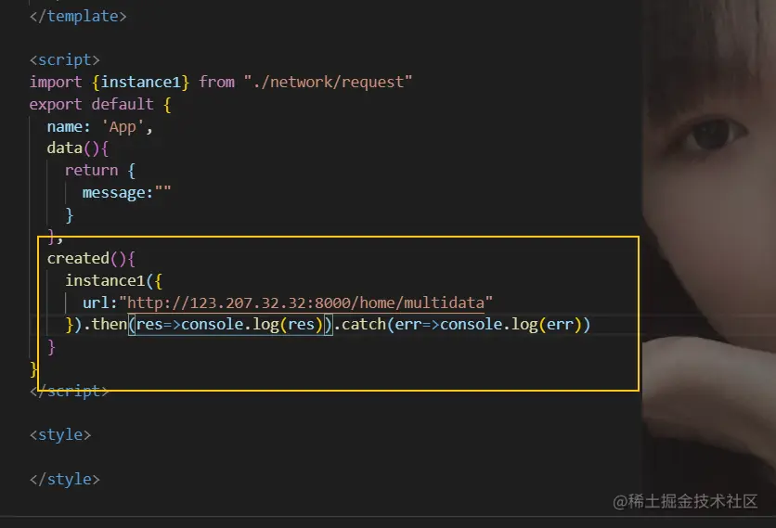Click {instance1} in the import statement

tap(140, 82)
